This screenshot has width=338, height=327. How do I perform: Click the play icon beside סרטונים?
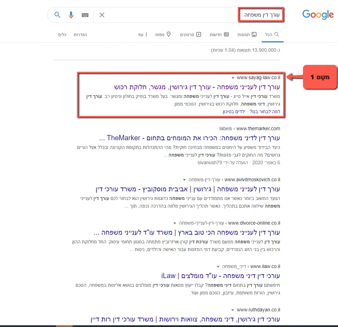(199, 34)
